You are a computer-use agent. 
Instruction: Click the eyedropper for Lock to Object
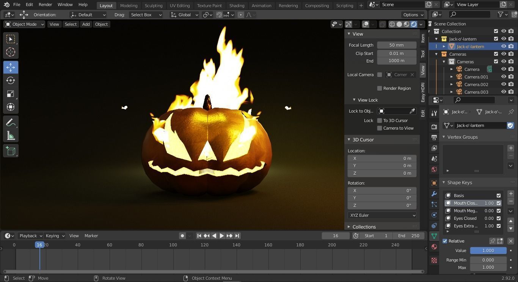pyautogui.click(x=412, y=111)
